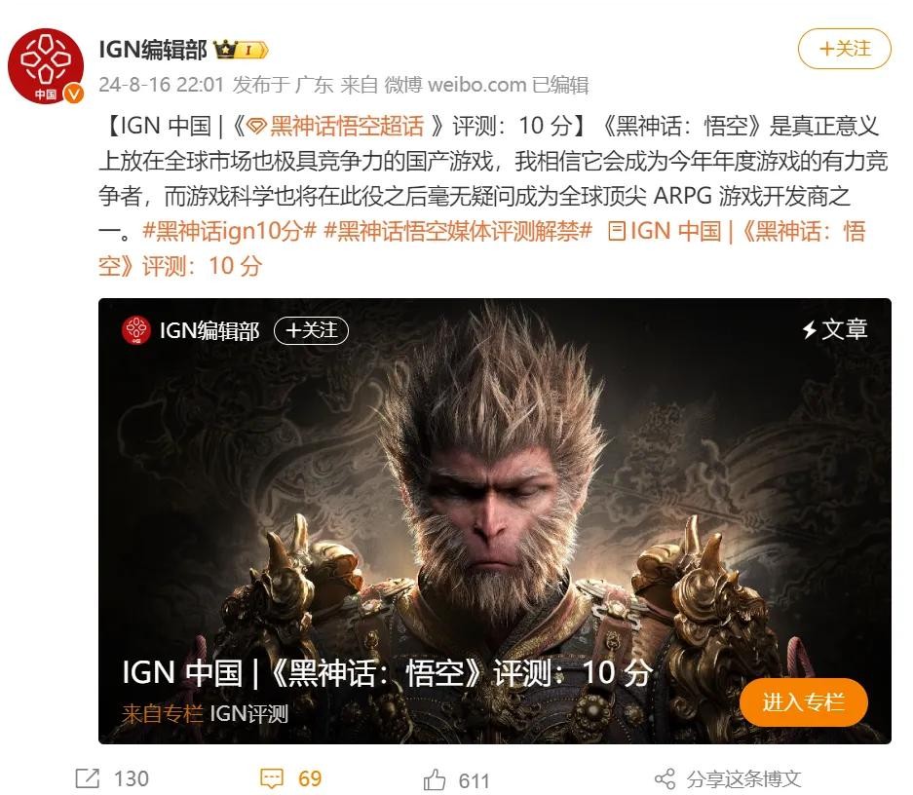913x795 pixels.
Task: Like the post with thumbs-up icon
Action: [435, 779]
